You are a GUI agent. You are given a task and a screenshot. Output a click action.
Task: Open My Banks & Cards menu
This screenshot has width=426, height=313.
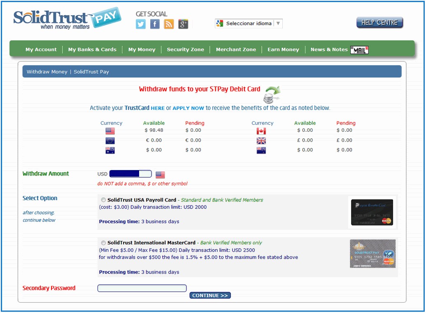click(92, 49)
